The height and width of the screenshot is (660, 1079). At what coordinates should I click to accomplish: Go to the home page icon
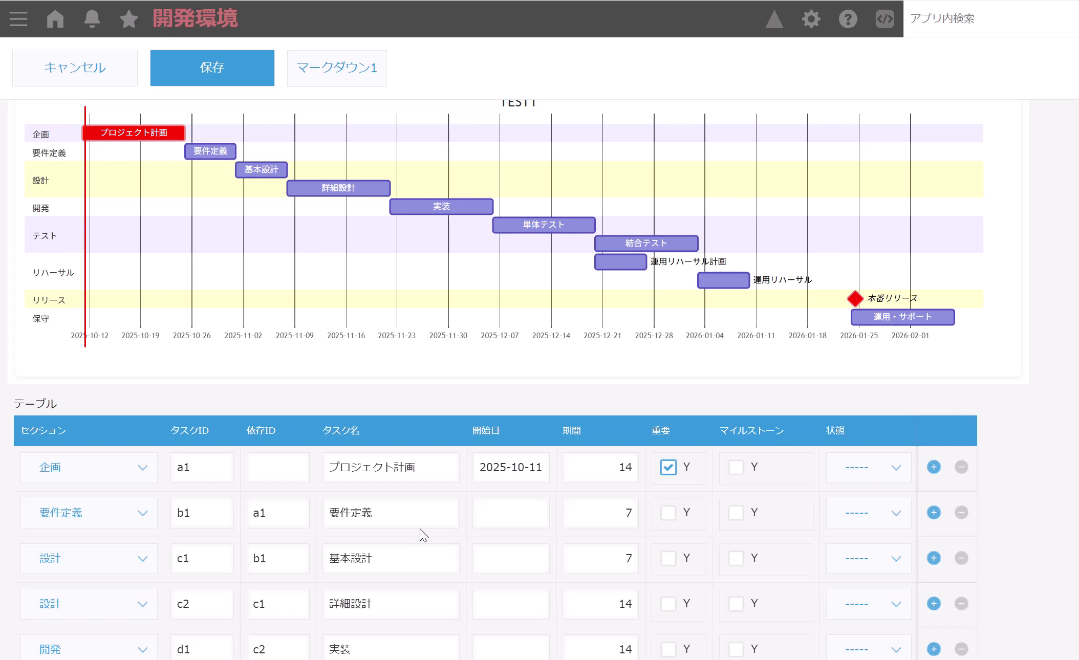click(x=55, y=19)
